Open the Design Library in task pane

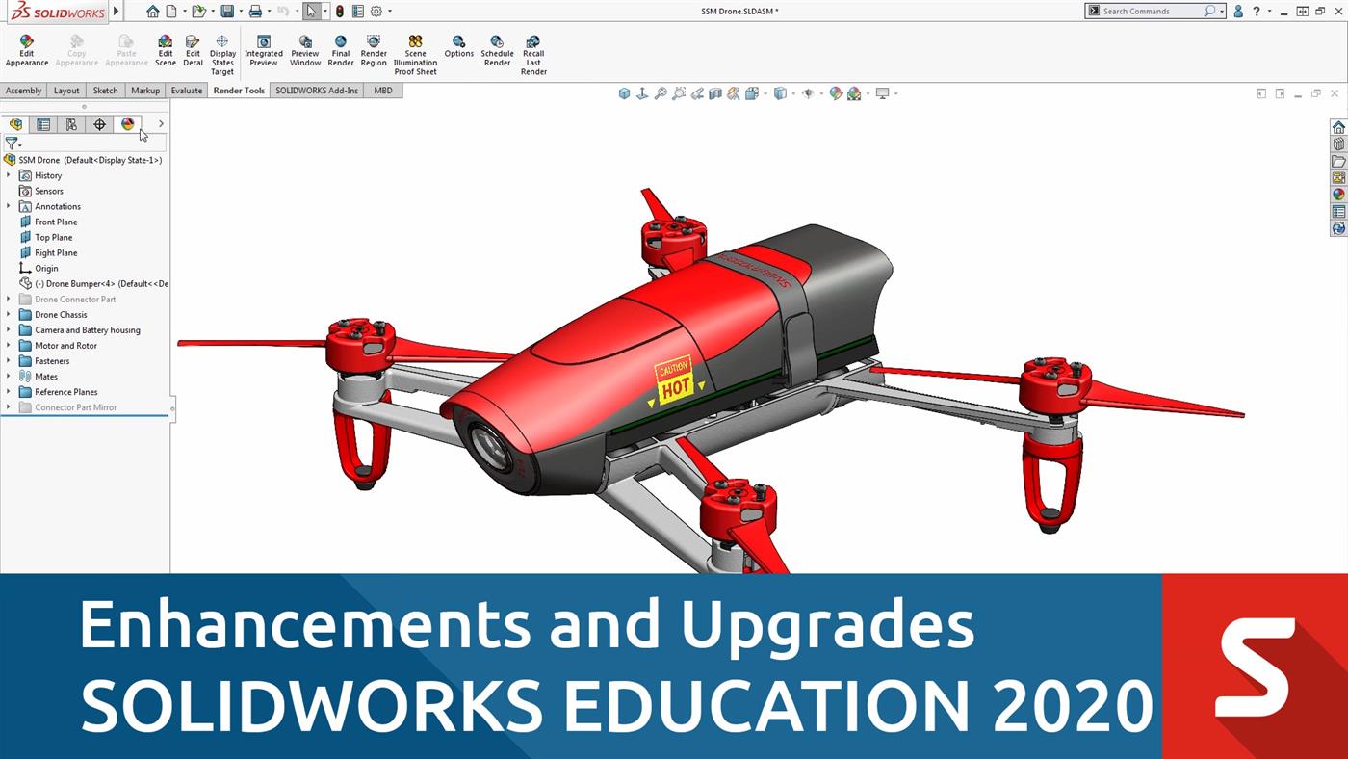(x=1338, y=144)
